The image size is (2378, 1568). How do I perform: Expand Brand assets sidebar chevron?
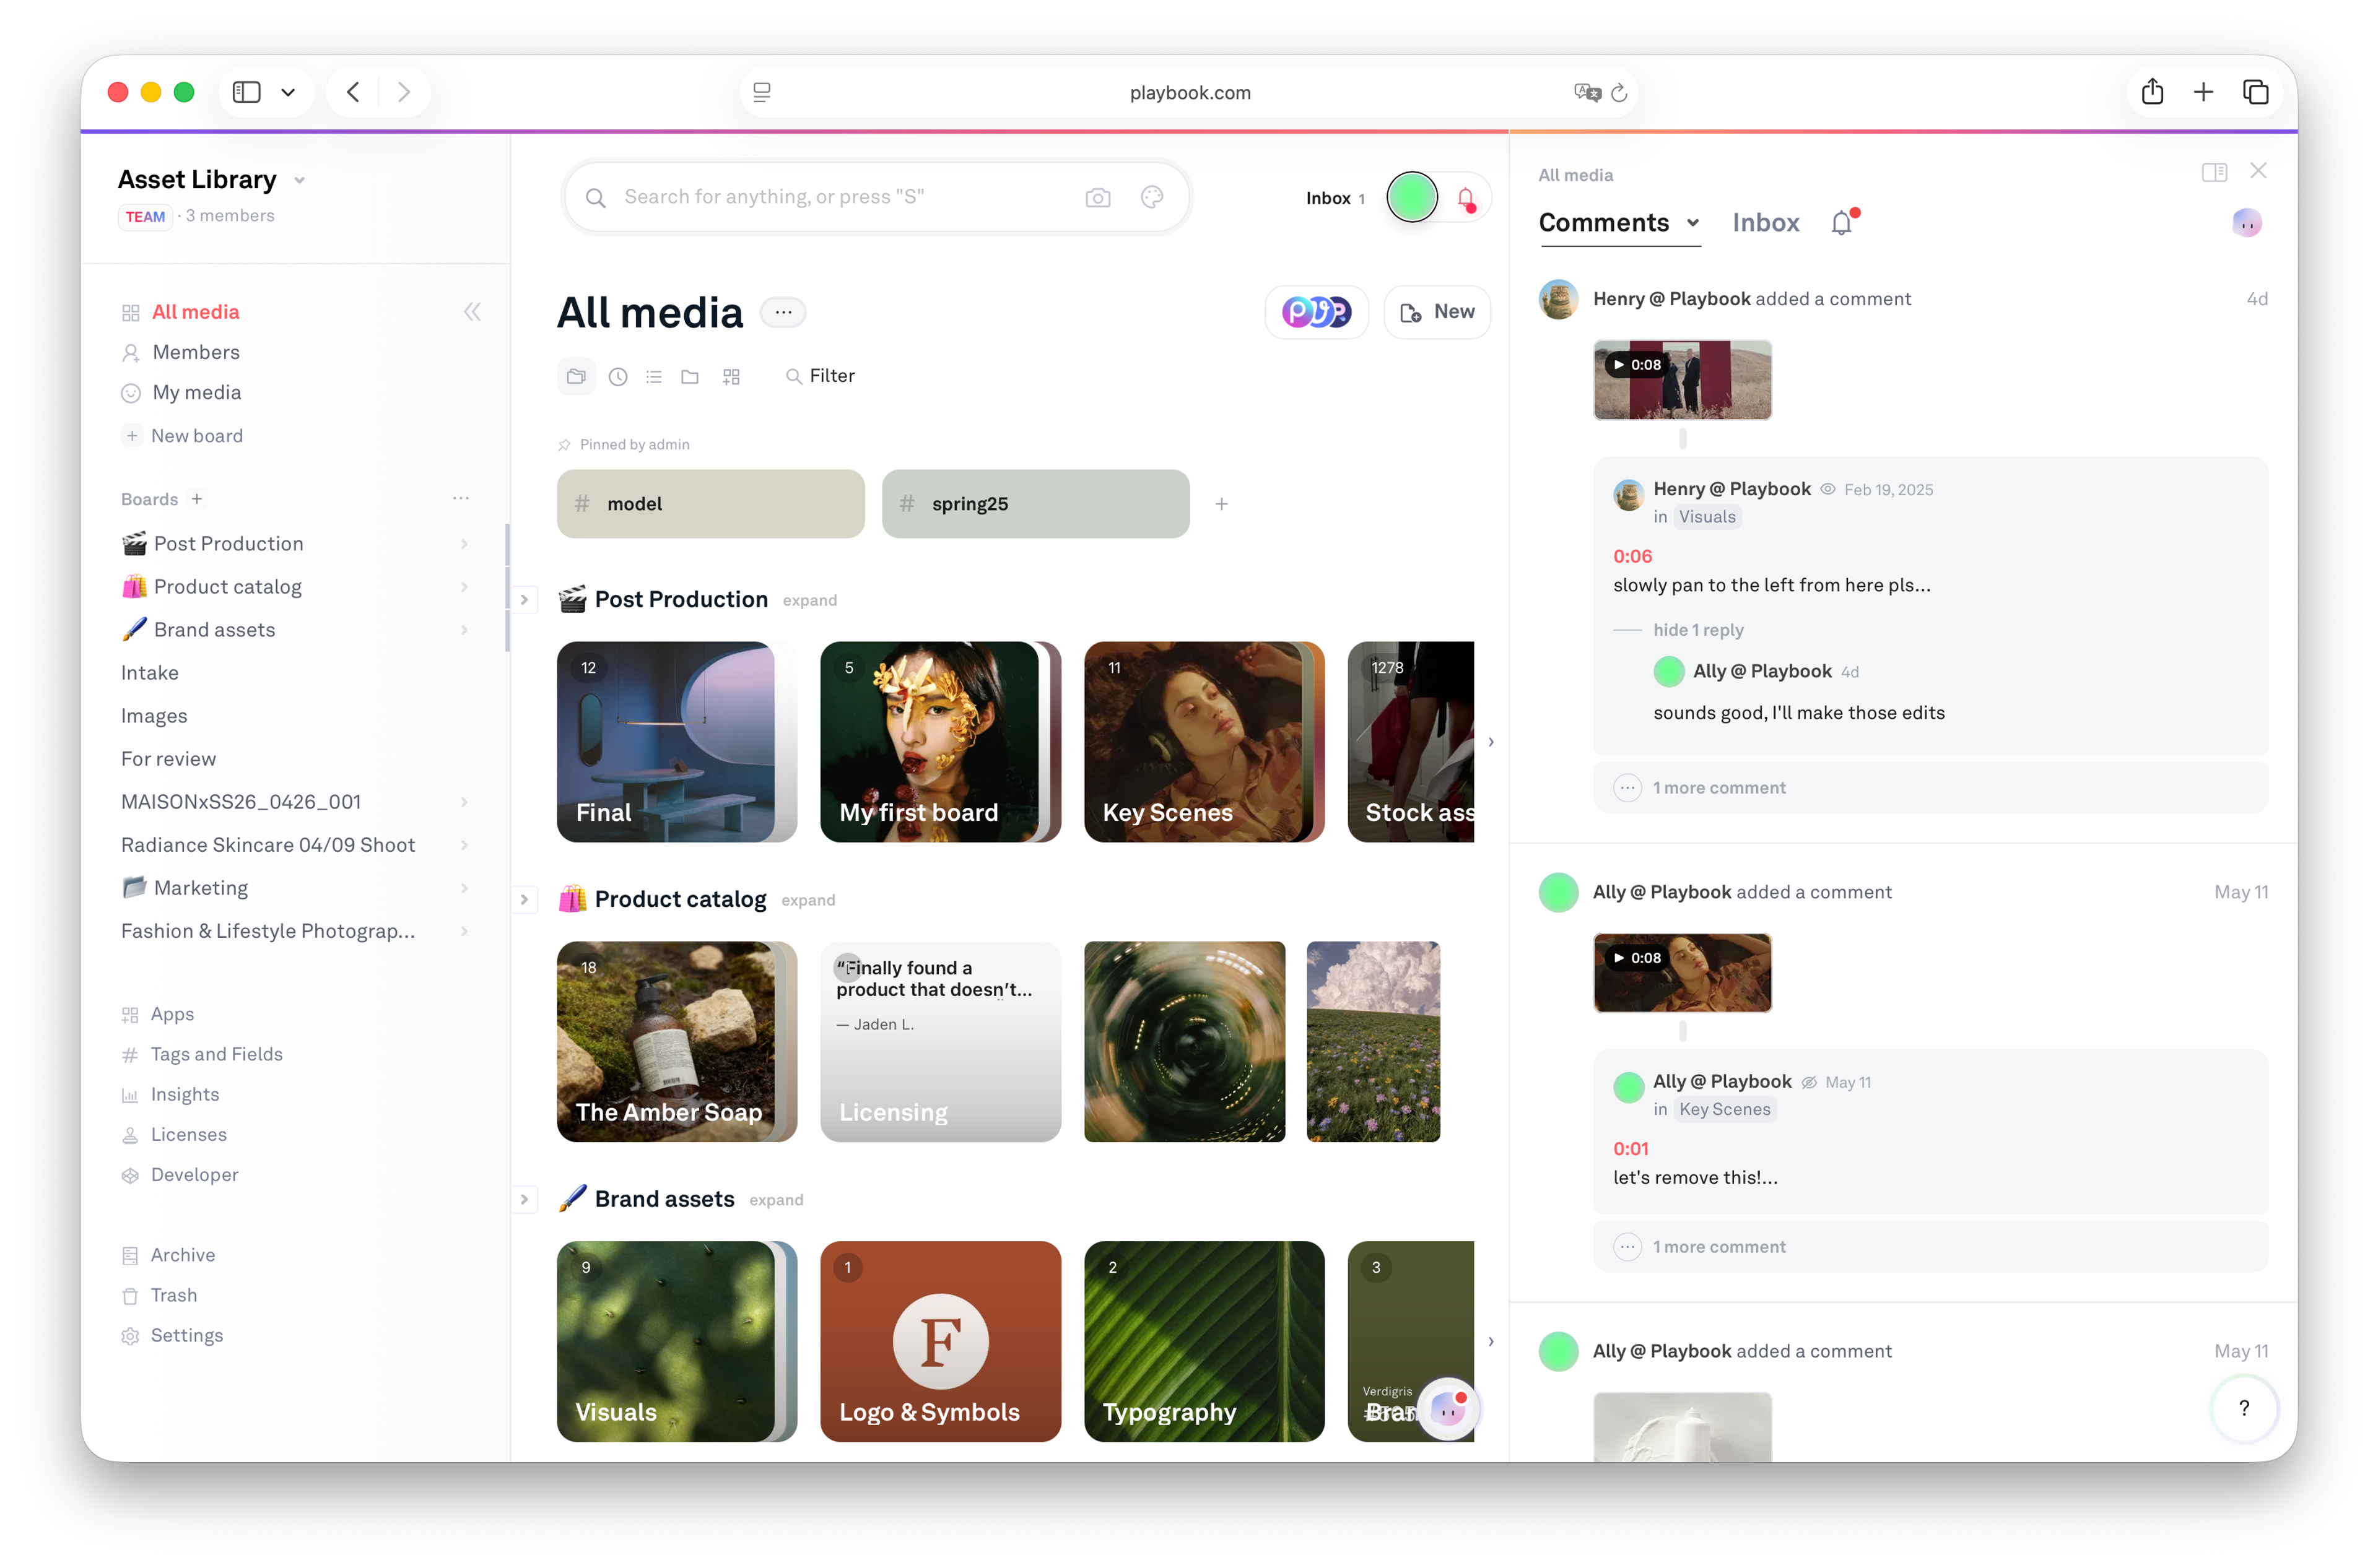463,629
